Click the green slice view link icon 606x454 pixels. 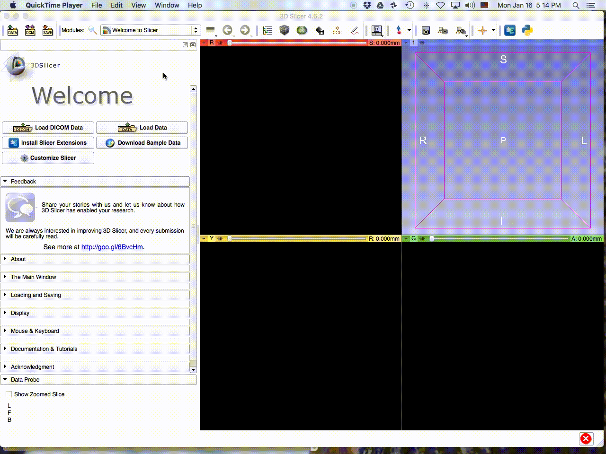click(x=422, y=239)
